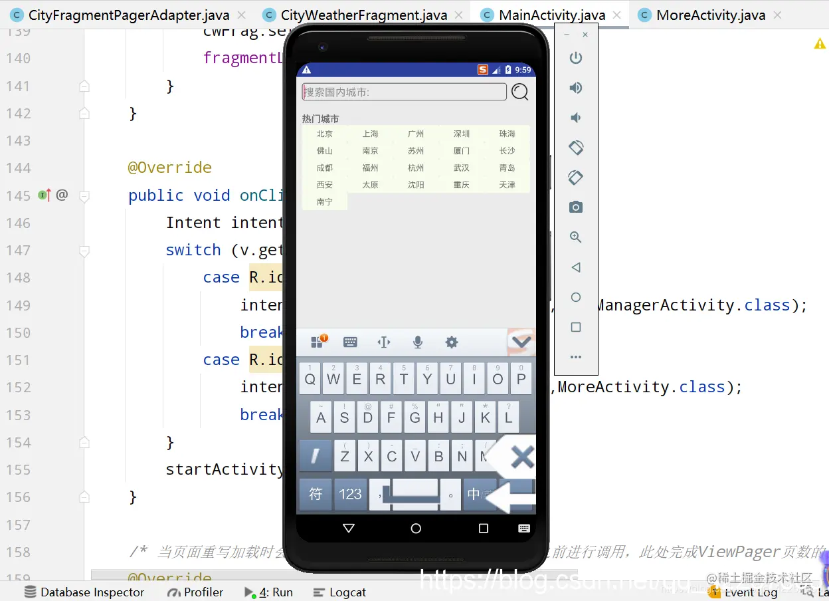Select the city 南宁

coord(325,201)
